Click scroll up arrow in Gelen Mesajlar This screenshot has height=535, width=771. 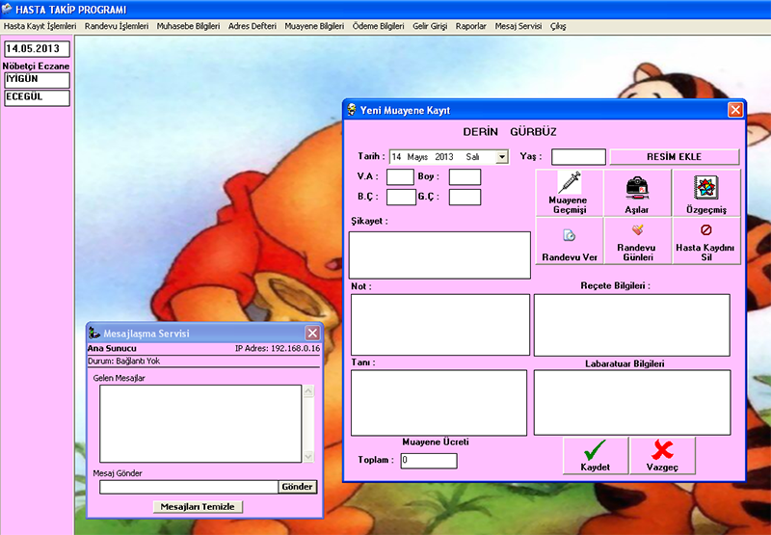tap(308, 391)
